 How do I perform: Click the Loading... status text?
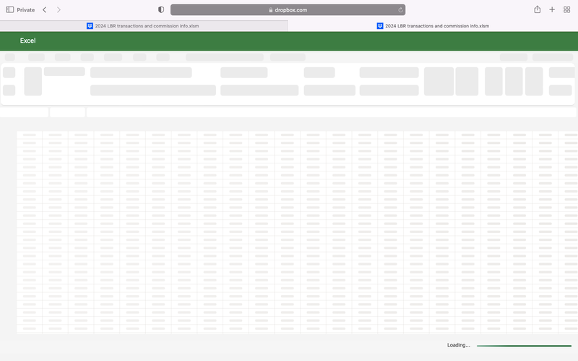(459, 345)
